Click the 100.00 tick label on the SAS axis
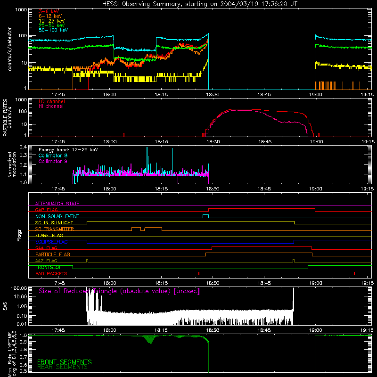 click(x=19, y=288)
